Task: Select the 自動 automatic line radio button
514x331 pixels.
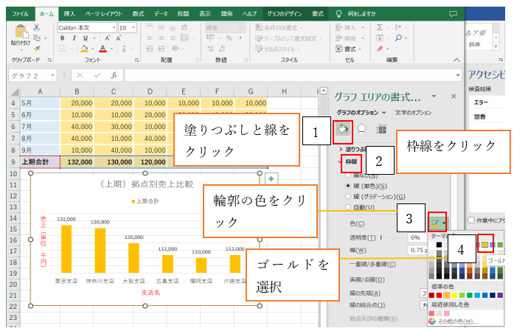Action: click(348, 207)
